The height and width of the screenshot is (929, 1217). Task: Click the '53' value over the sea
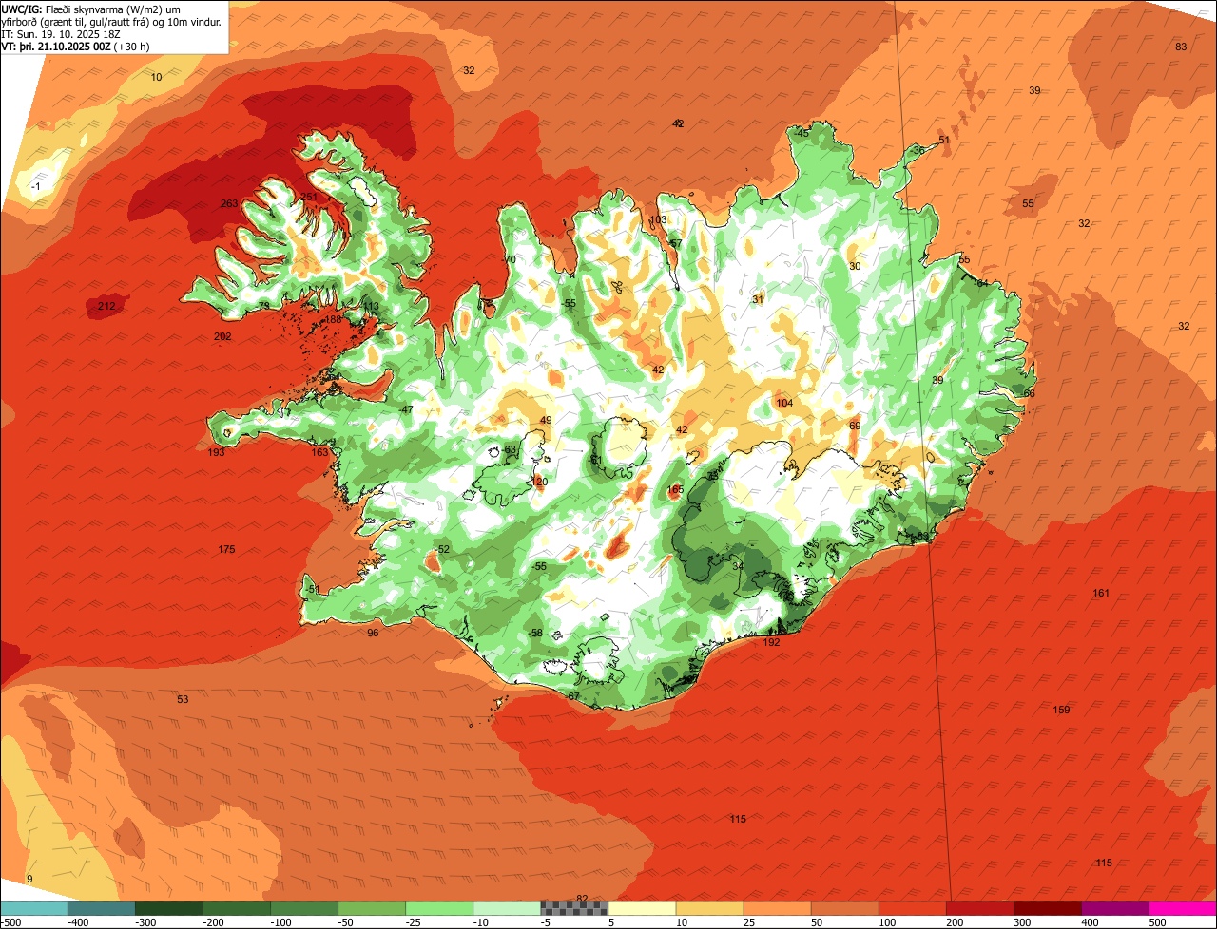click(183, 699)
